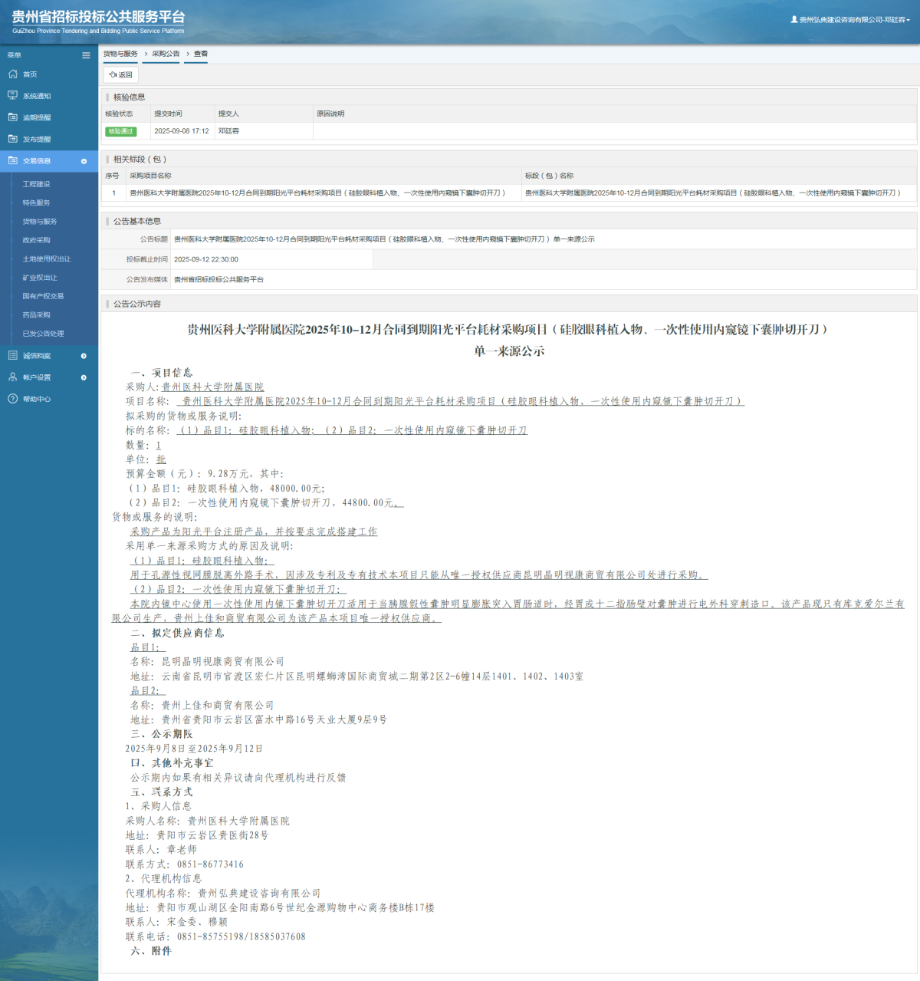Image resolution: width=920 pixels, height=981 pixels.
Task: Open 已发公告处理 in the sidebar
Action: coord(43,334)
